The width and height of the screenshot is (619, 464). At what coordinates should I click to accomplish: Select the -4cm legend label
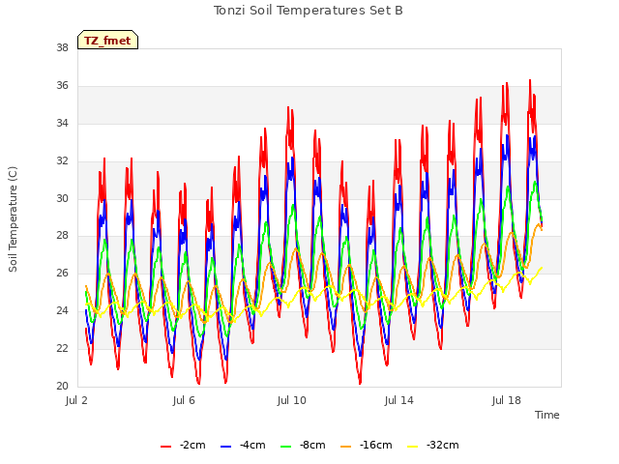(252, 445)
